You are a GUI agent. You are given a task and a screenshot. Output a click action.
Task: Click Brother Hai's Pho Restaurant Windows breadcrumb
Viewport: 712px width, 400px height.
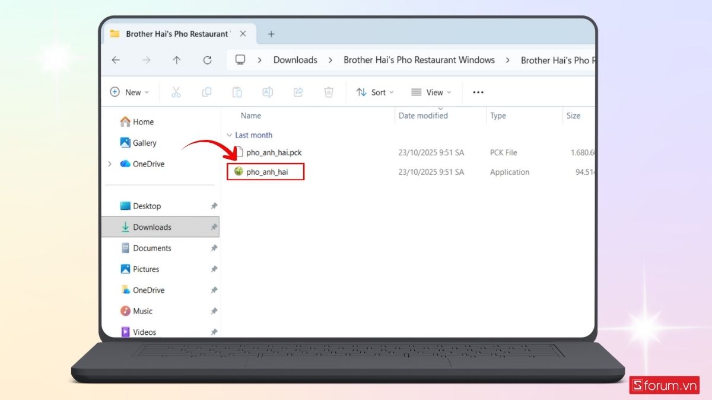point(419,60)
